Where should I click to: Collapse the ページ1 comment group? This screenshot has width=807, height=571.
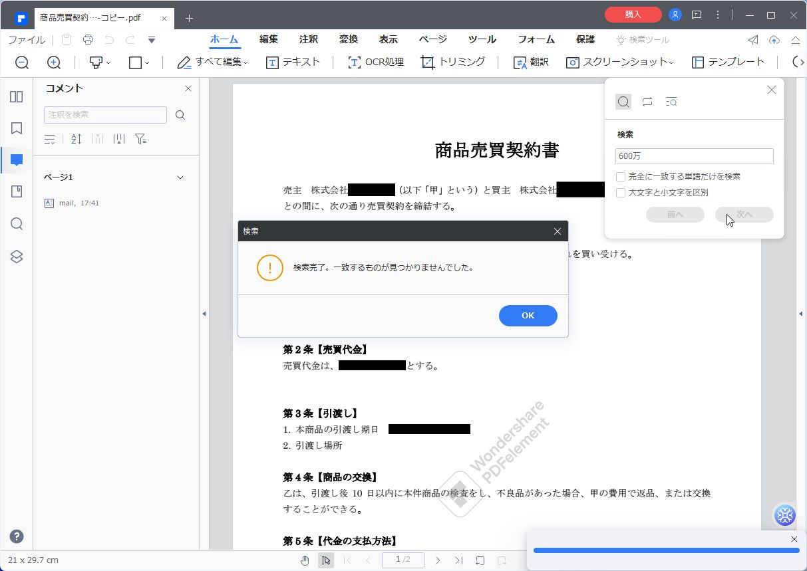pos(180,177)
